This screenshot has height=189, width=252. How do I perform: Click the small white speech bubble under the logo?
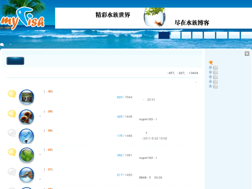[2, 44]
